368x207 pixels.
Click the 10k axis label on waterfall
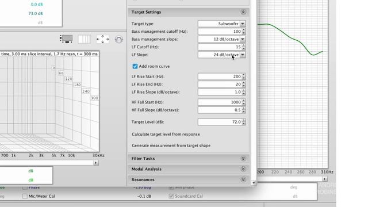click(71, 155)
